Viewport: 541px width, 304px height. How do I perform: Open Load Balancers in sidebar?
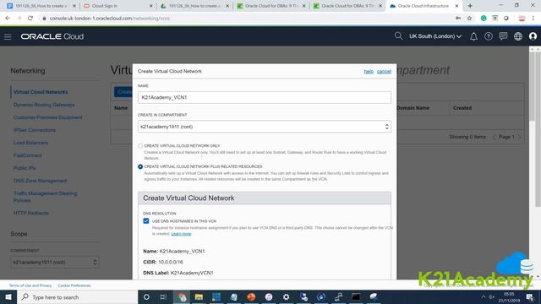(30, 143)
